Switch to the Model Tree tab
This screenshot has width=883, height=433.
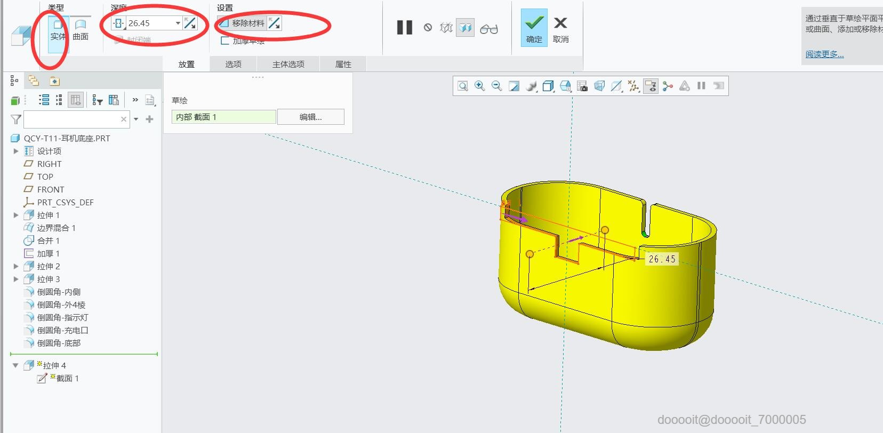pos(14,81)
